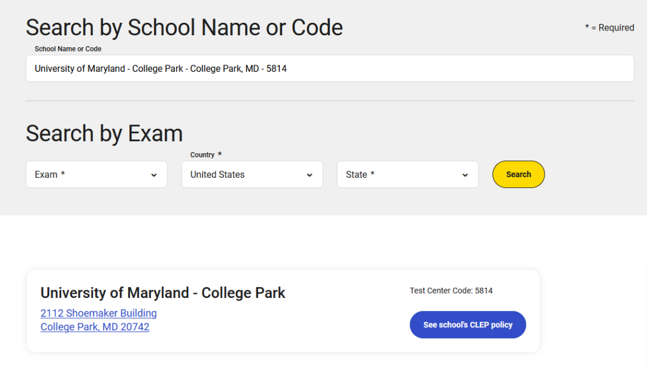647x368 pixels.
Task: Click the small School Name or Code label
Action: point(68,49)
